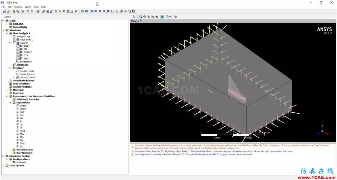Click the Save Case As icon

click(x=8, y=11)
